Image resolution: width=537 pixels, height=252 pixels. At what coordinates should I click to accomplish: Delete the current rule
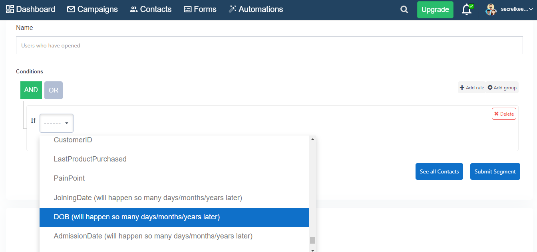[x=504, y=114]
